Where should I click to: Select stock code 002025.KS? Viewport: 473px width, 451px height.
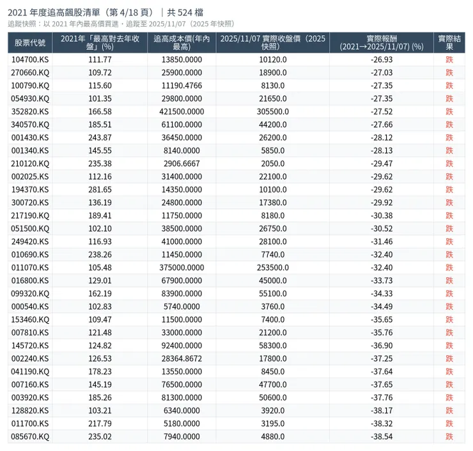tap(30, 177)
